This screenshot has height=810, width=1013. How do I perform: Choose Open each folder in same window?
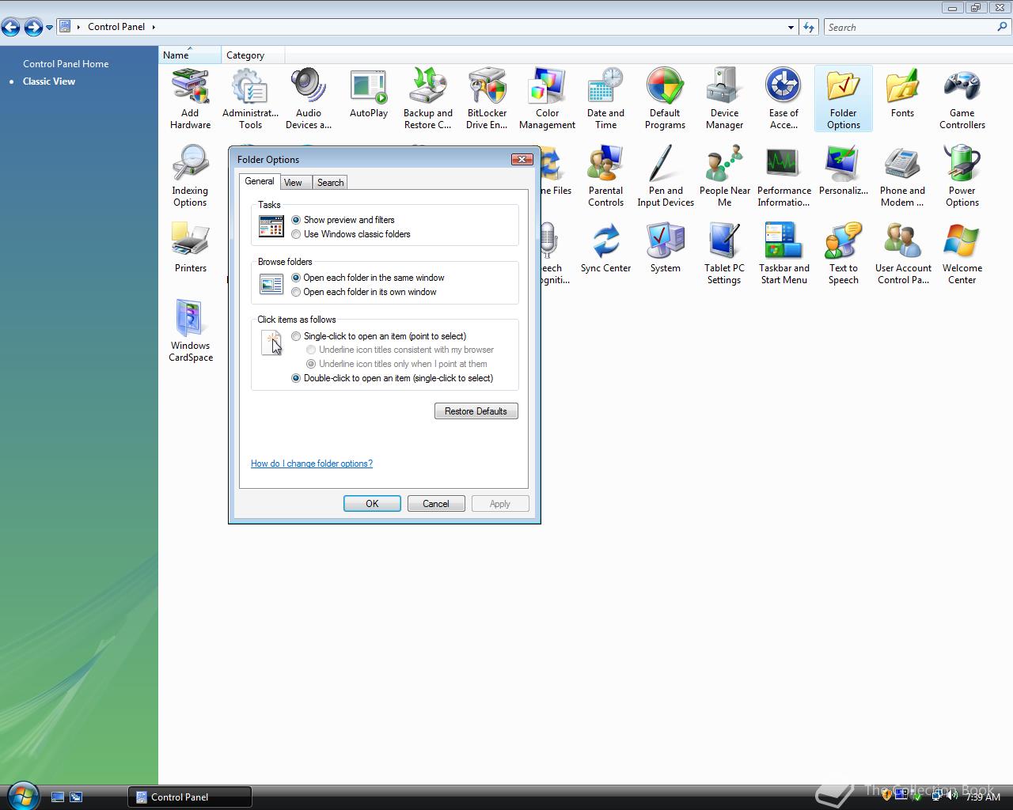click(x=368, y=278)
